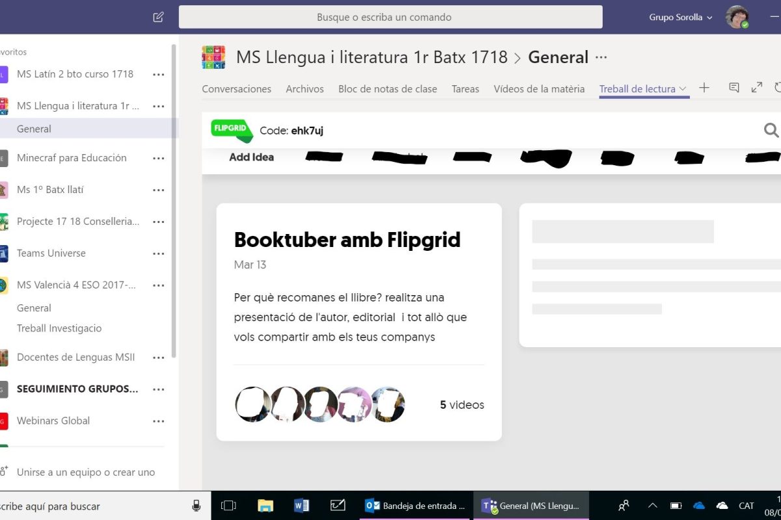Click the Add Idea button
Screen dimensions: 781x520
click(x=251, y=157)
